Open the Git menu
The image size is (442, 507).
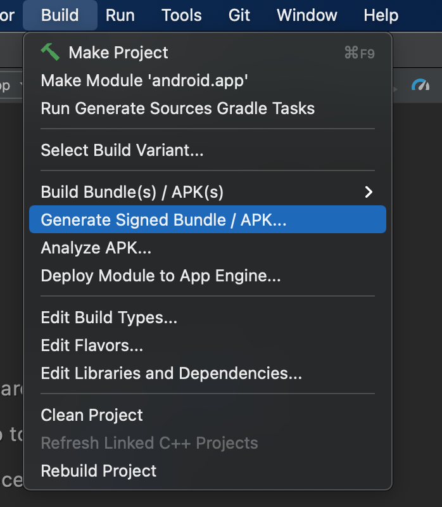(x=239, y=15)
